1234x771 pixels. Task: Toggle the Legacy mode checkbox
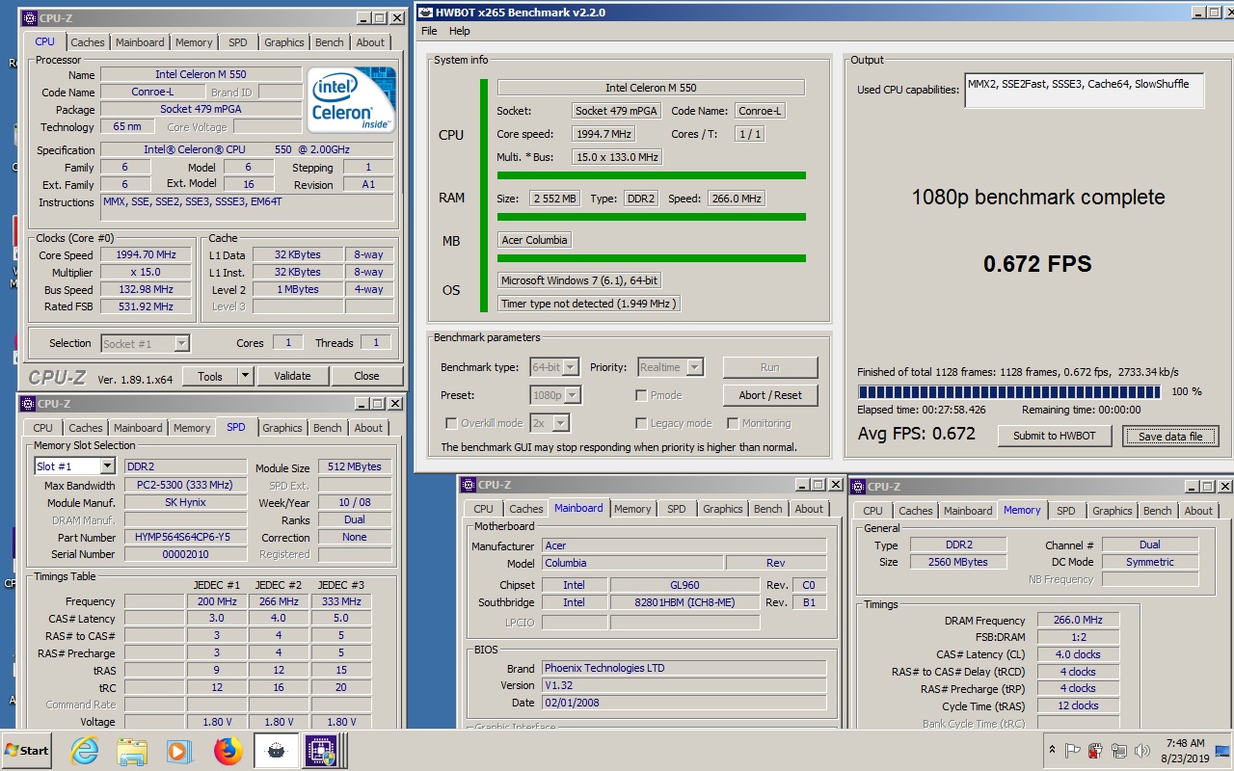coord(641,423)
